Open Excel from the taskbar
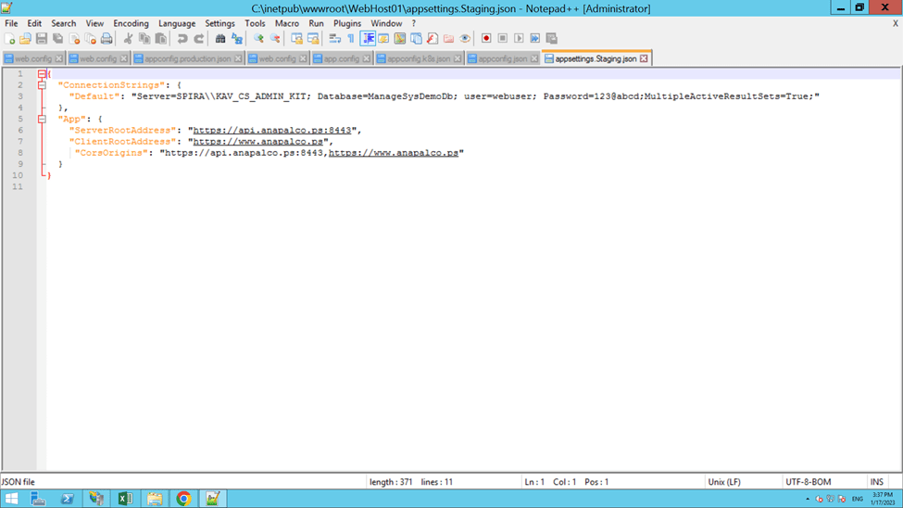This screenshot has height=508, width=903. [x=125, y=499]
